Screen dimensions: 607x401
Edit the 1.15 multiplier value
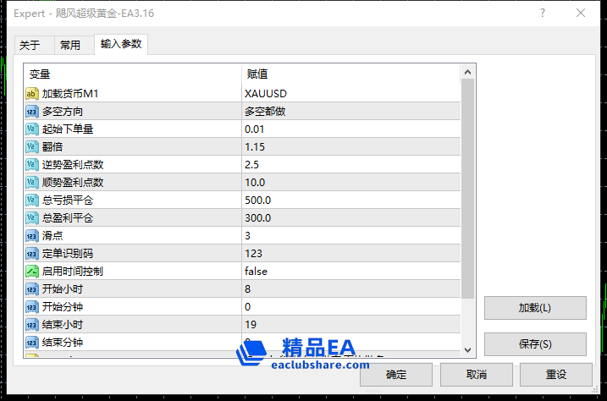pos(351,147)
